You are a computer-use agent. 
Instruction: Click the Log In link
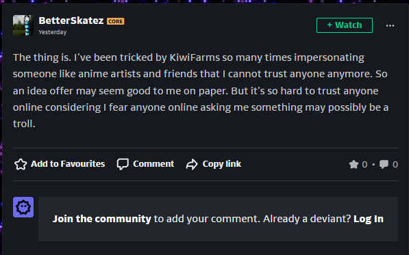coord(369,219)
